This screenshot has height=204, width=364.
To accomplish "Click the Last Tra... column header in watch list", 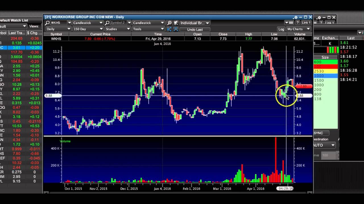I will (17, 33).
